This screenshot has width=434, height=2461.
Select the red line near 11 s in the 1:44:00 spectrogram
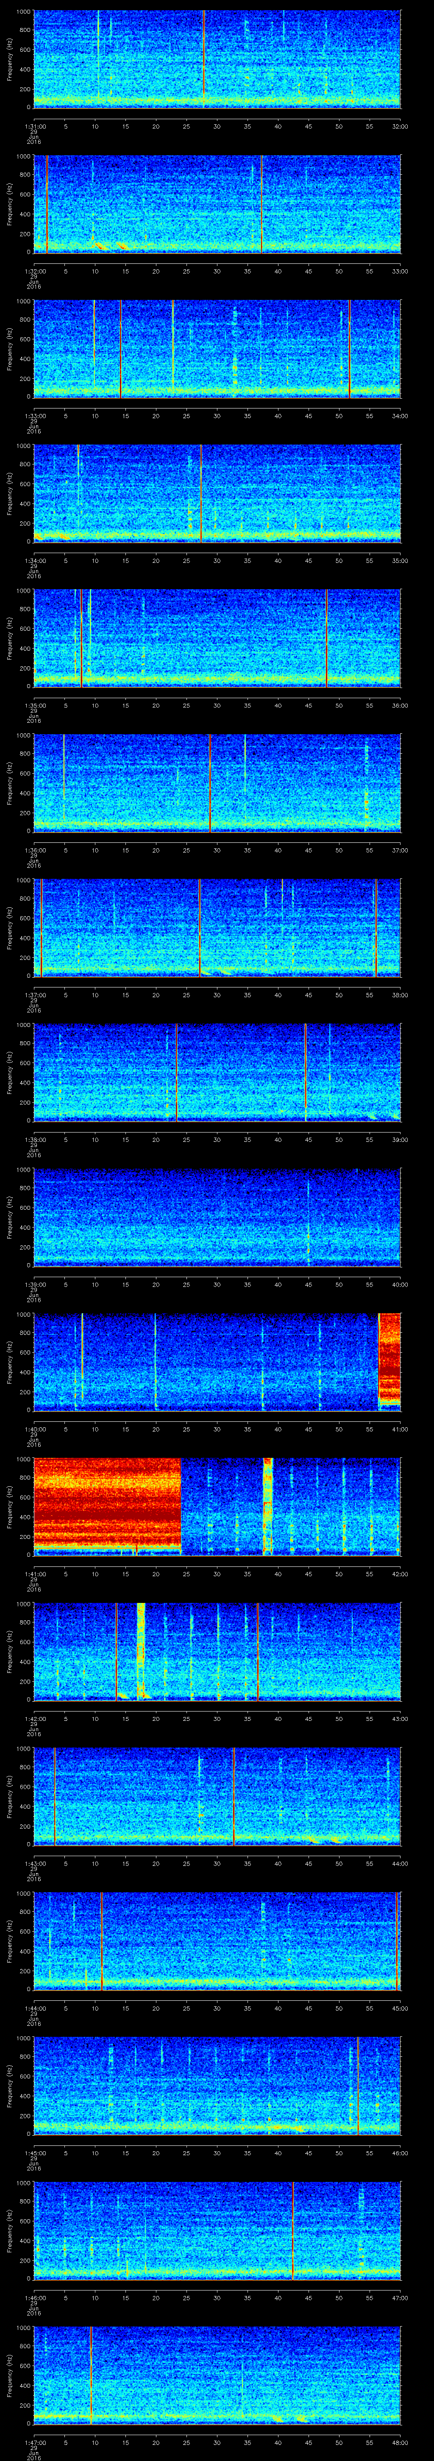pos(102,1941)
